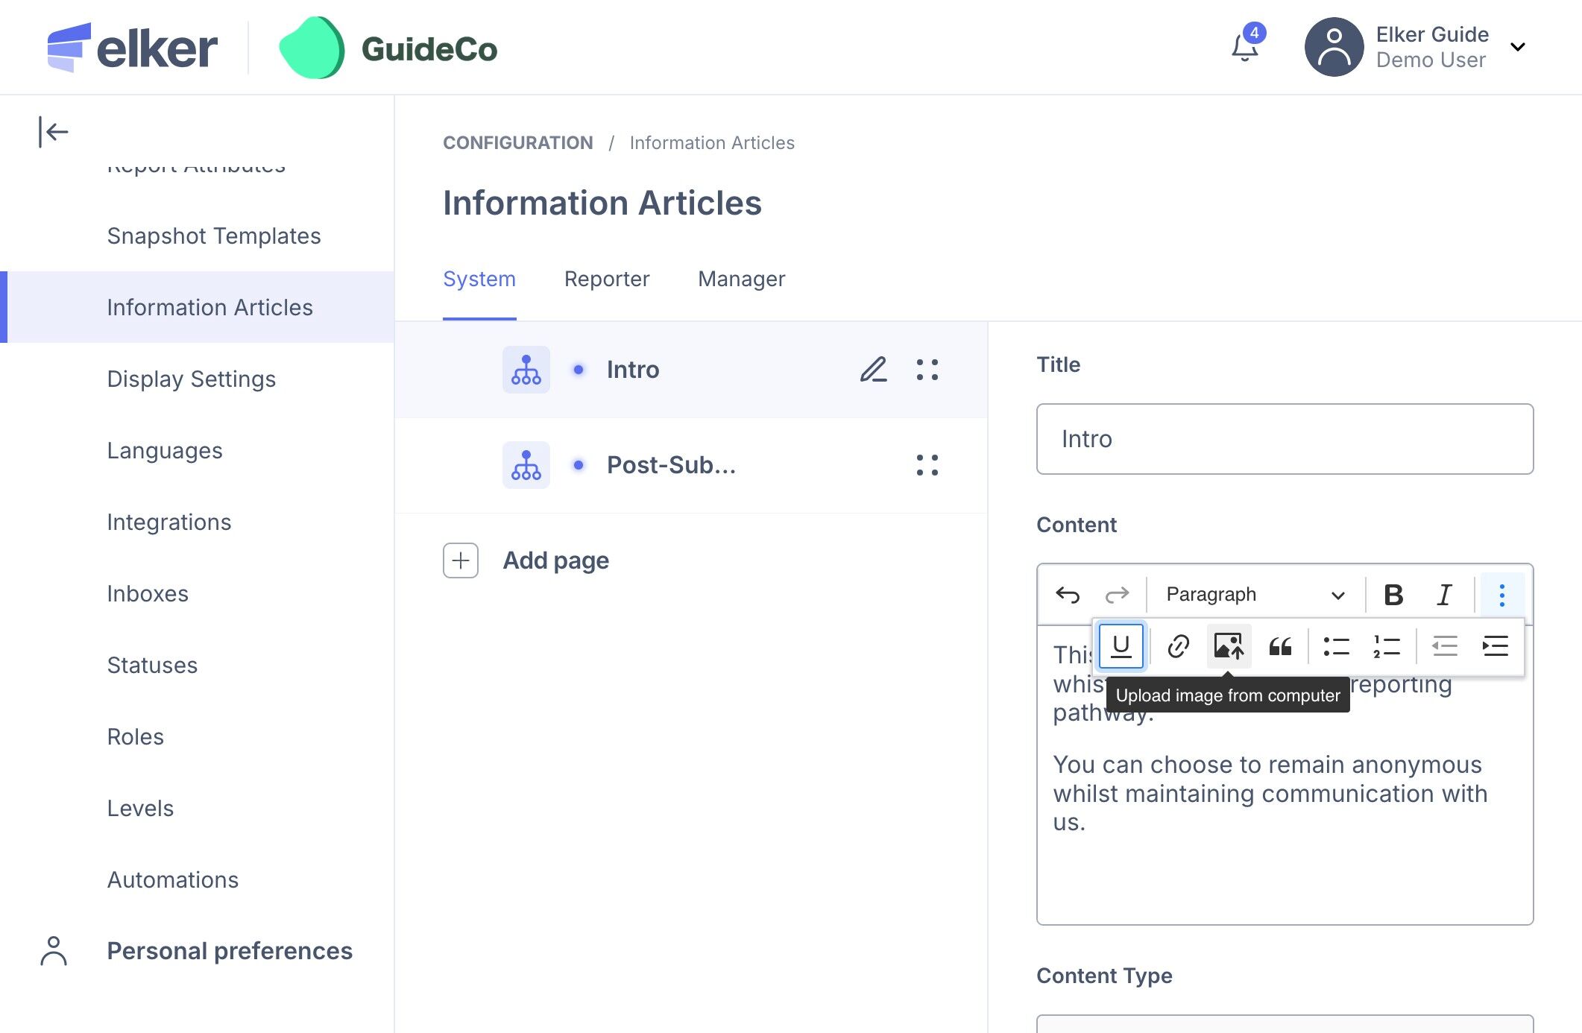The height and width of the screenshot is (1033, 1582).
Task: Collapse the more-items three dots toolbar menu
Action: (1501, 595)
